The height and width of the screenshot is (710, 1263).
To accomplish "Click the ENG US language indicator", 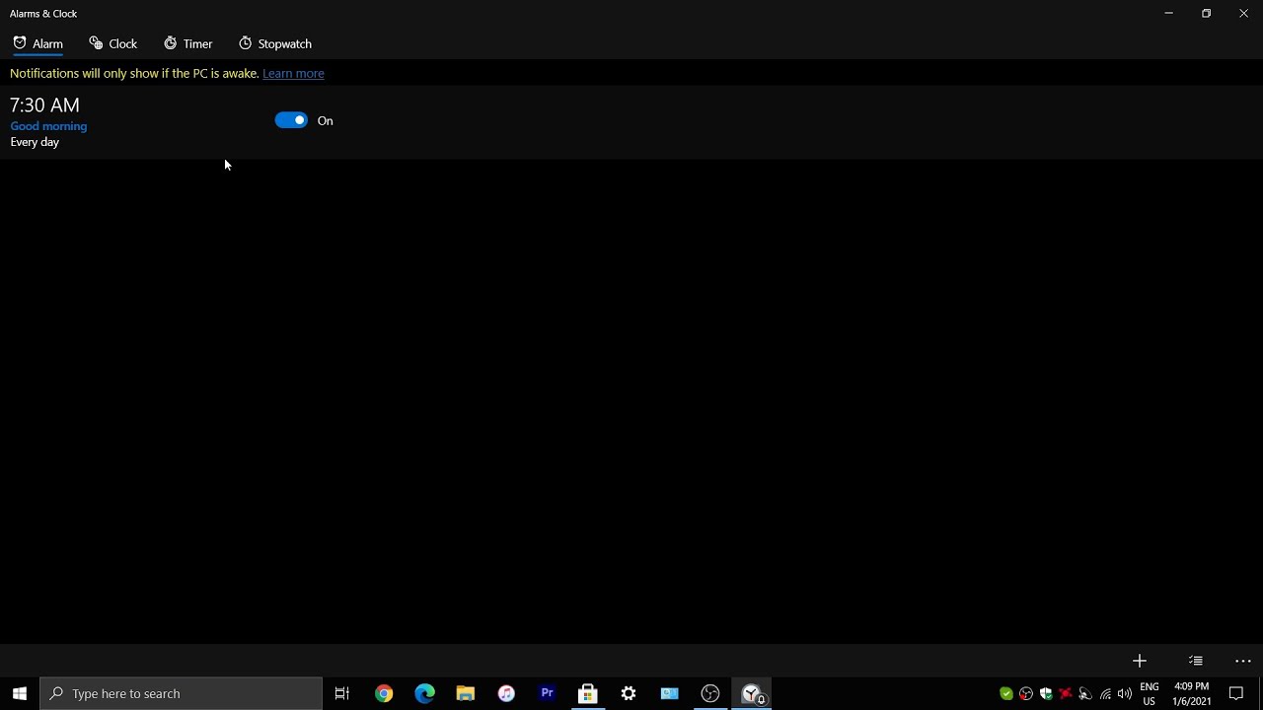I will pos(1150,693).
